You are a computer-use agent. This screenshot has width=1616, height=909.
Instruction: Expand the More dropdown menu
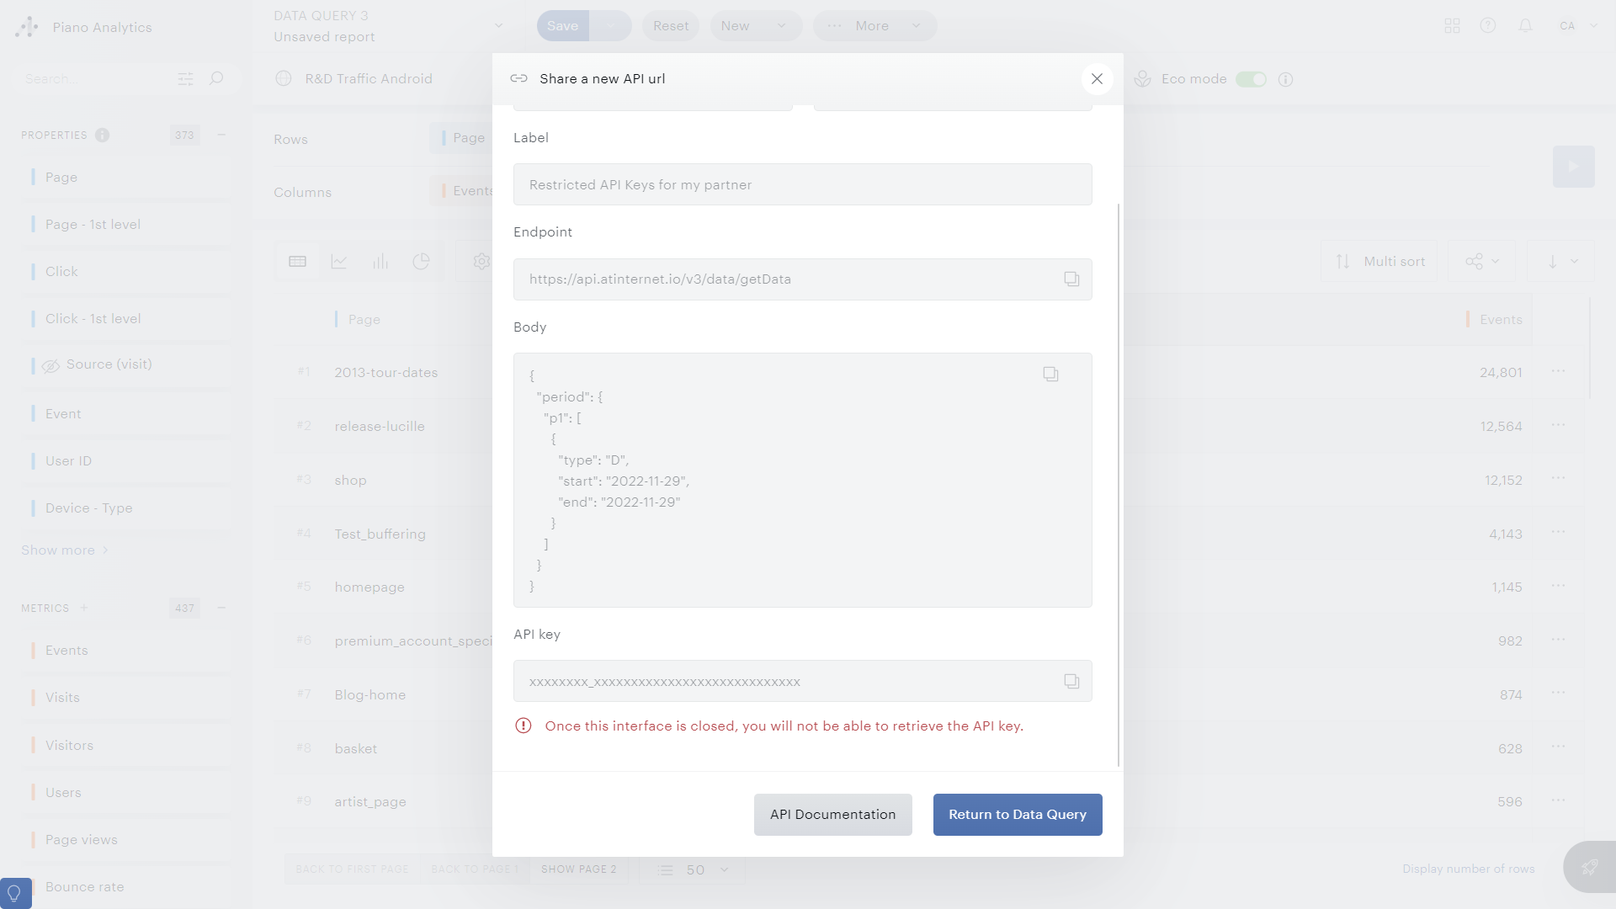point(874,26)
